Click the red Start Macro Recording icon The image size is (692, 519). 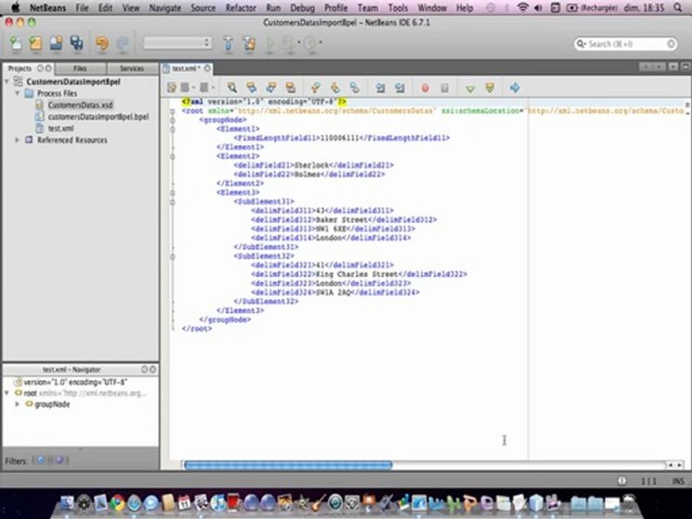[x=425, y=88]
